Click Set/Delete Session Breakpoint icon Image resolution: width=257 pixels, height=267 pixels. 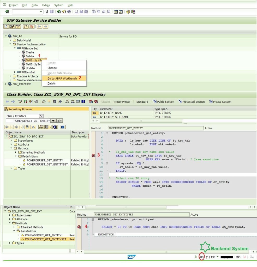click(91, 101)
